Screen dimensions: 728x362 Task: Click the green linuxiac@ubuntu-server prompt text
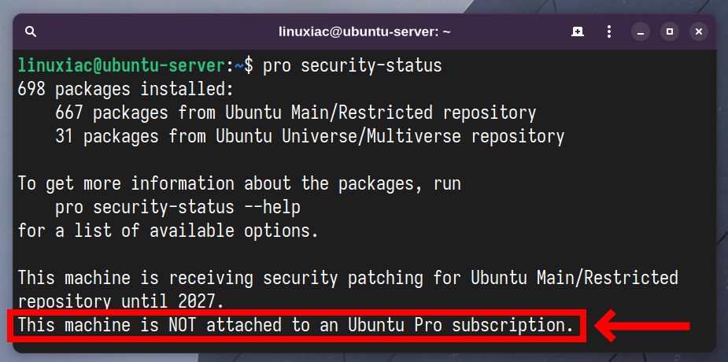[122, 66]
